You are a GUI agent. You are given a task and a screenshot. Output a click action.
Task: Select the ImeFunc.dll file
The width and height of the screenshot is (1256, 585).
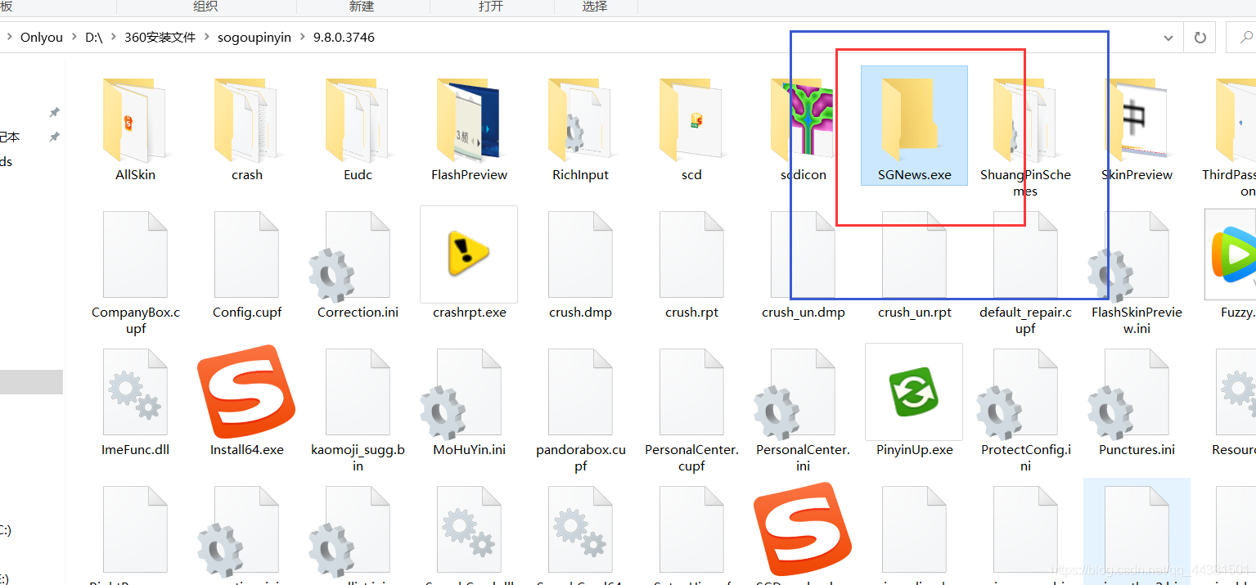[135, 401]
